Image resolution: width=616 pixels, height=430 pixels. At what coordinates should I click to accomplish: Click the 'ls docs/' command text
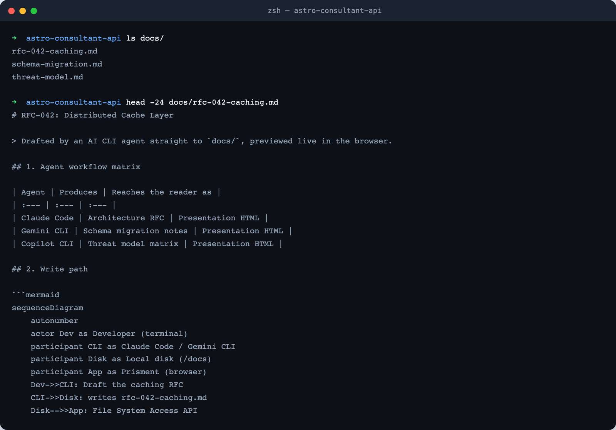coord(145,38)
